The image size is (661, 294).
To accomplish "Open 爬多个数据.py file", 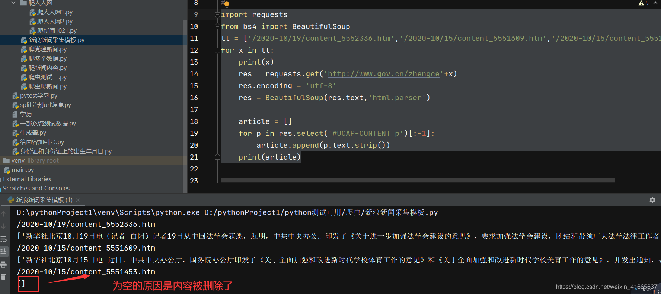I will point(48,59).
